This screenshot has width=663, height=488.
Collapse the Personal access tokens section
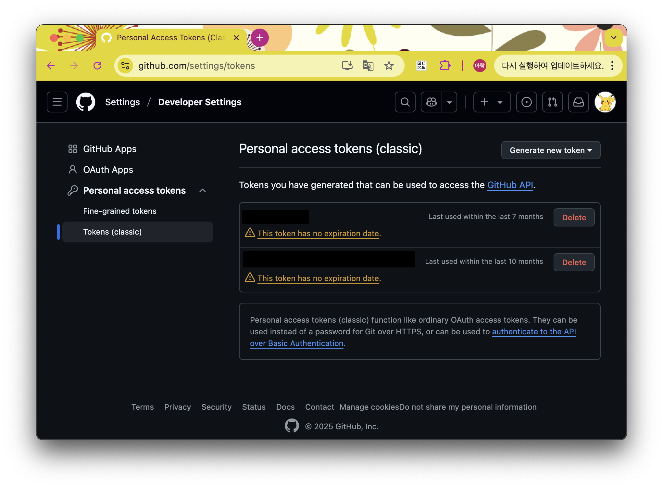click(x=203, y=190)
